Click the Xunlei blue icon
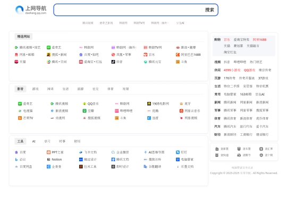 [149, 118]
